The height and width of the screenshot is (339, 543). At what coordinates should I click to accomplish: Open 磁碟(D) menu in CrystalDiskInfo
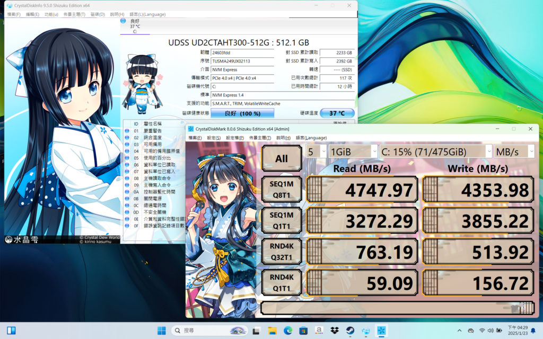(x=98, y=14)
